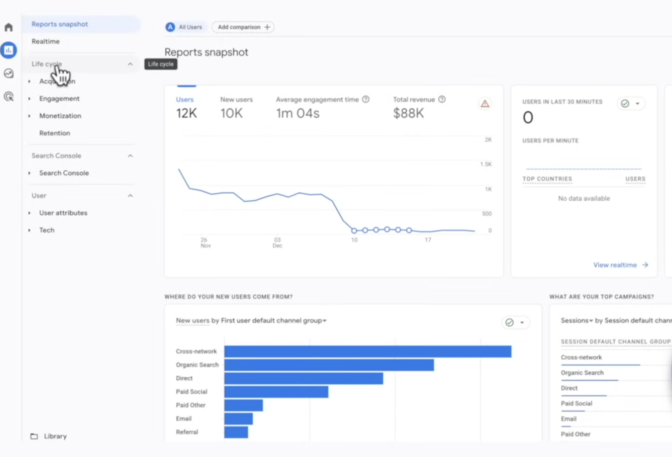The image size is (672, 457).
Task: Collapse the Search Console section chevron
Action: 130,156
